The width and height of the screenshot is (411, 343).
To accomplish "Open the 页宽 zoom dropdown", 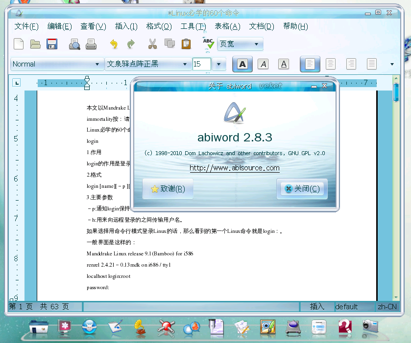I will pyautogui.click(x=240, y=44).
